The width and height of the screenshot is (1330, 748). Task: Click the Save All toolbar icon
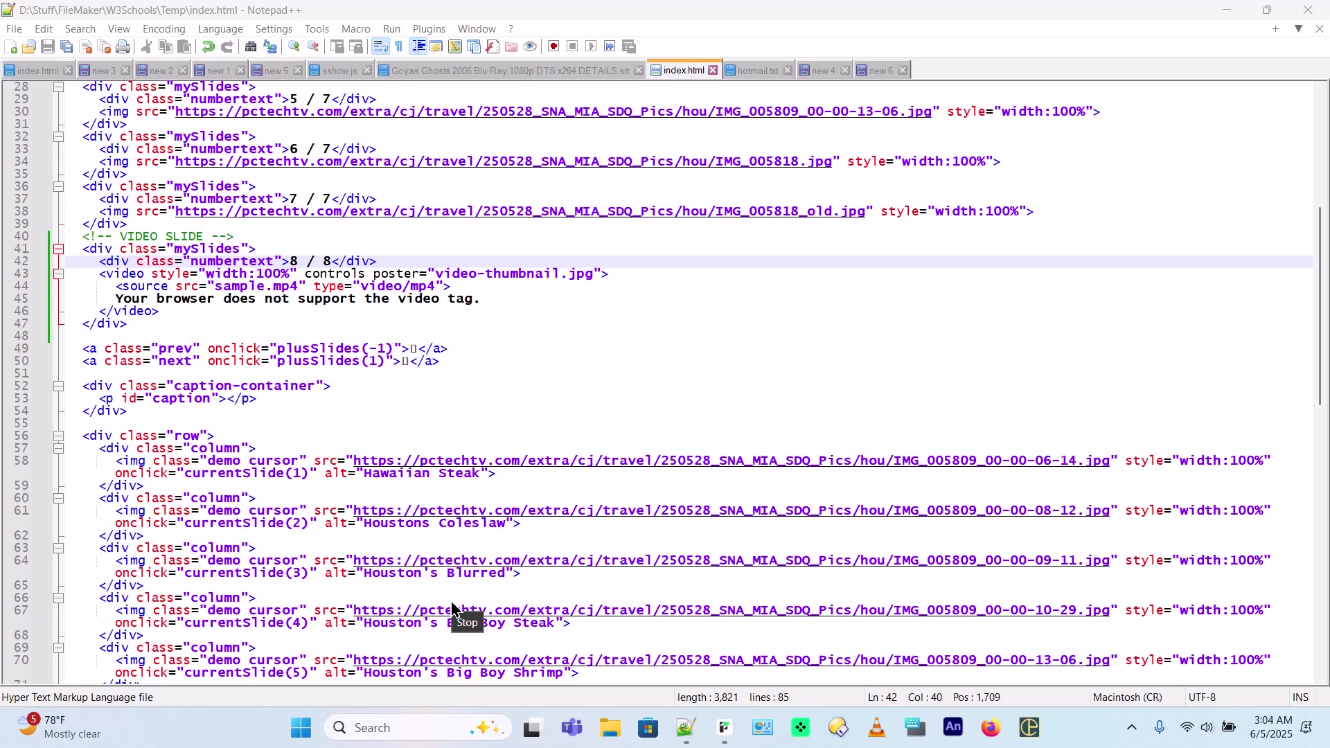(x=66, y=46)
